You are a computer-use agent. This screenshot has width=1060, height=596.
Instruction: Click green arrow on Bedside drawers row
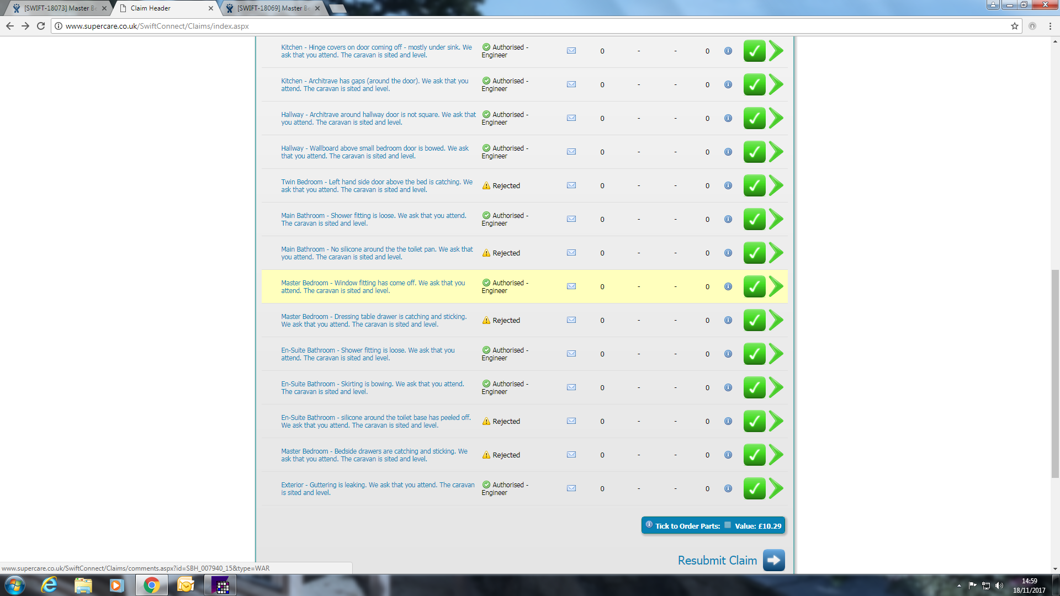coord(776,455)
